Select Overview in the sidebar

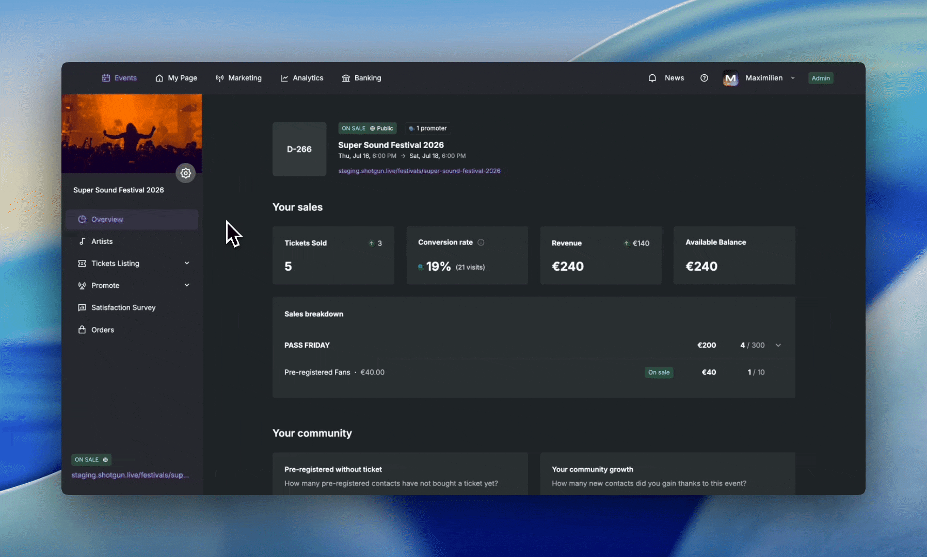(x=132, y=219)
